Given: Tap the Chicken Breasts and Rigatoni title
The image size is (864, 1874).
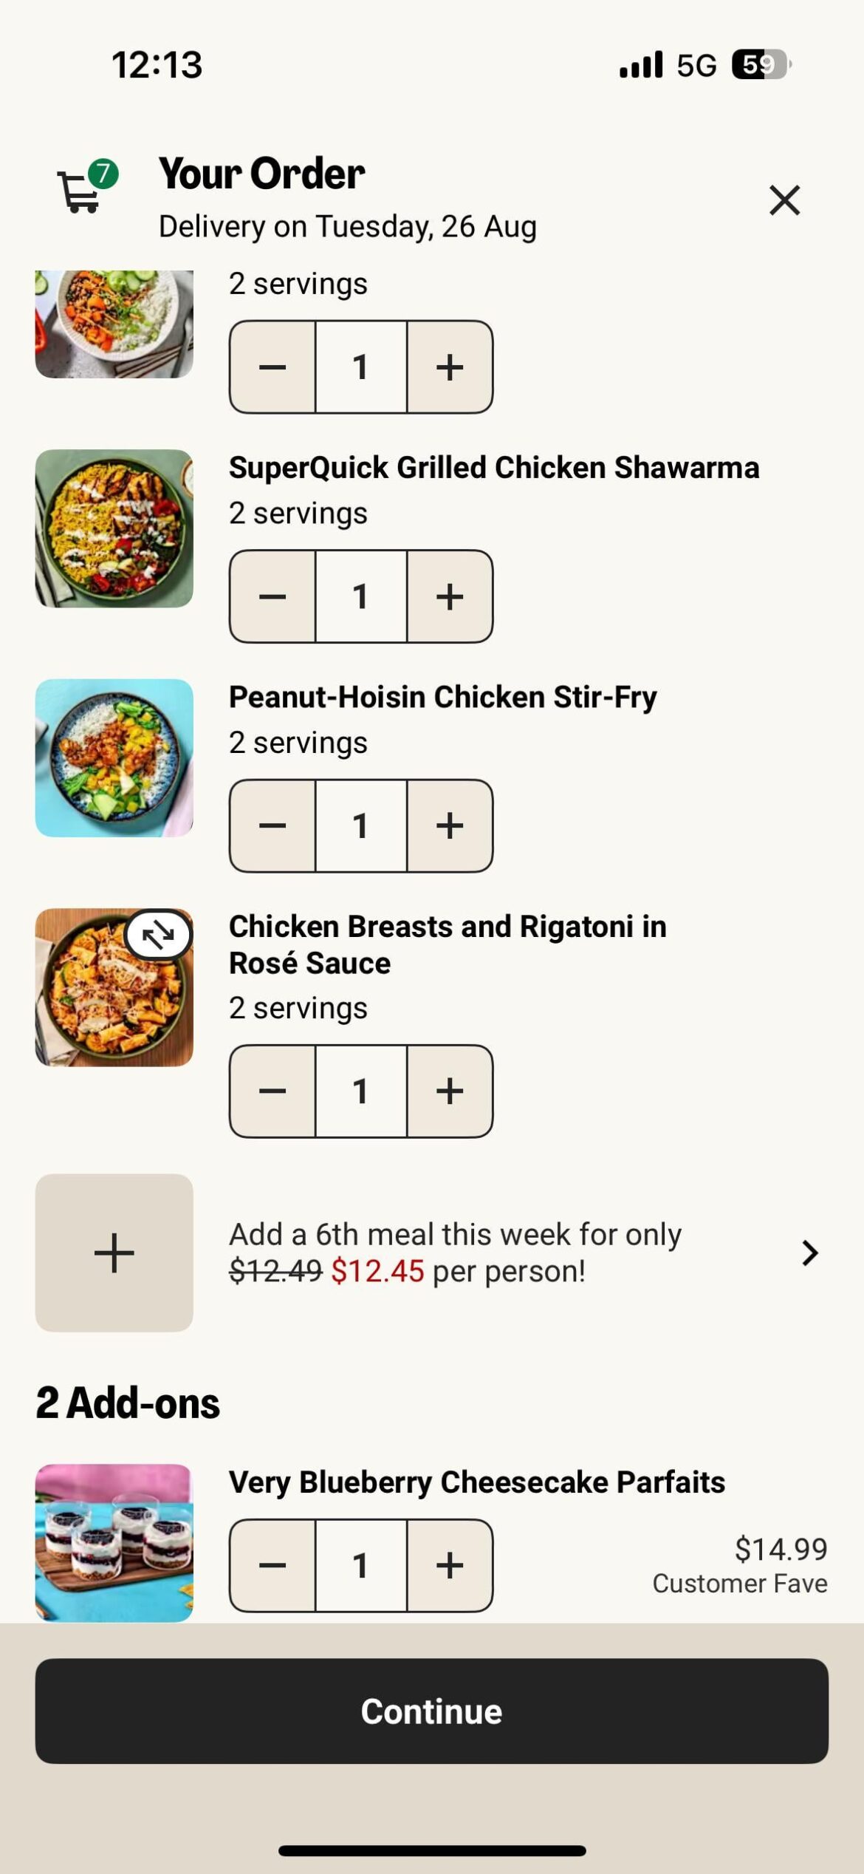Looking at the screenshot, I should pos(448,944).
